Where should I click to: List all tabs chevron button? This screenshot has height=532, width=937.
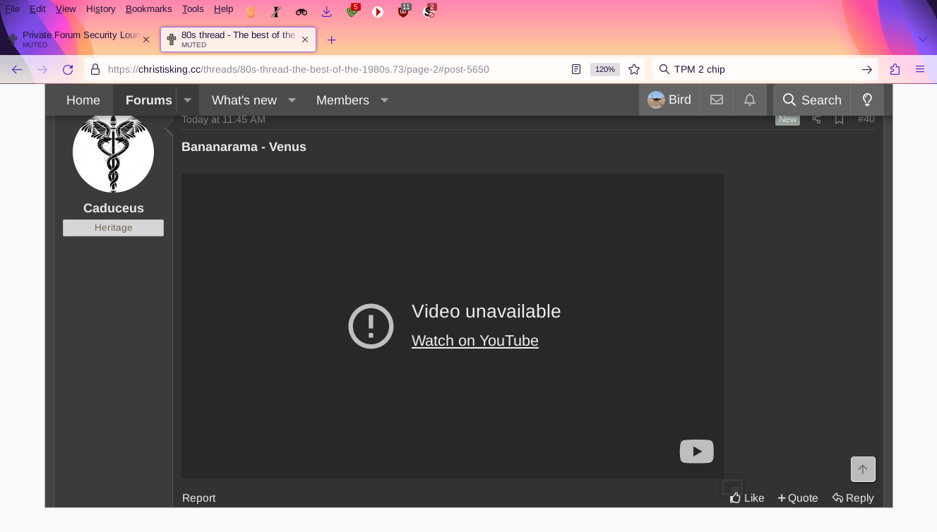[x=923, y=40]
